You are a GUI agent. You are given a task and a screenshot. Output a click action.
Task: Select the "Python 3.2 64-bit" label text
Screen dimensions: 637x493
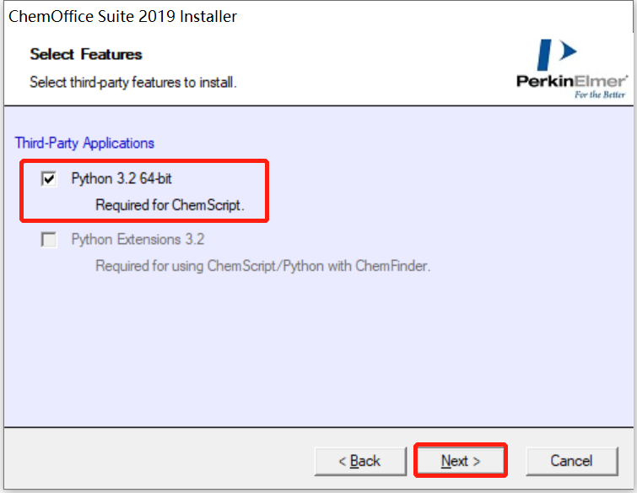[121, 179]
